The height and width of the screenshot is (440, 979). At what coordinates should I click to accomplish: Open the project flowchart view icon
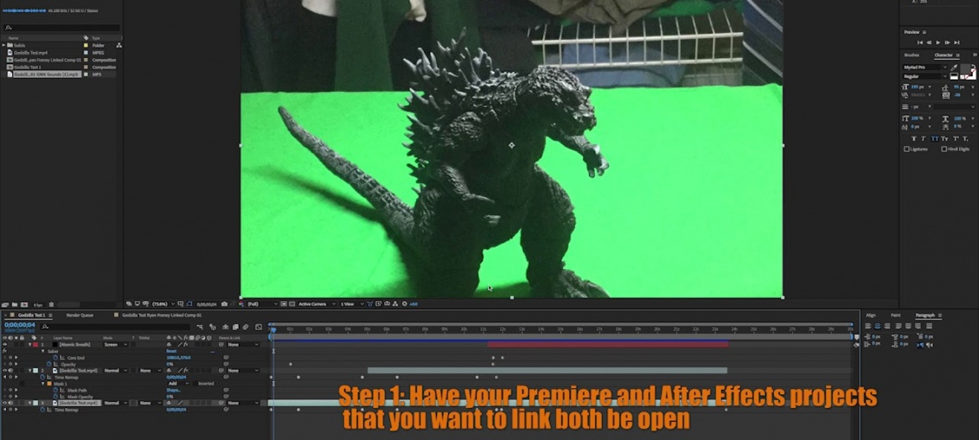pyautogui.click(x=118, y=45)
